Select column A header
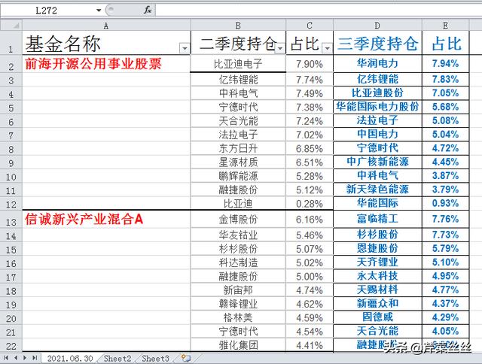 (106, 26)
